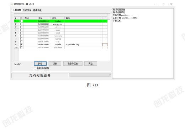Click the 名字 column header

(x=58, y=18)
